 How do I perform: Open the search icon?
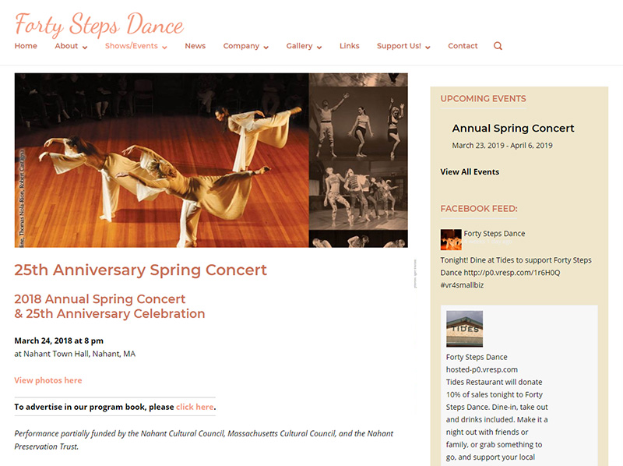point(497,47)
